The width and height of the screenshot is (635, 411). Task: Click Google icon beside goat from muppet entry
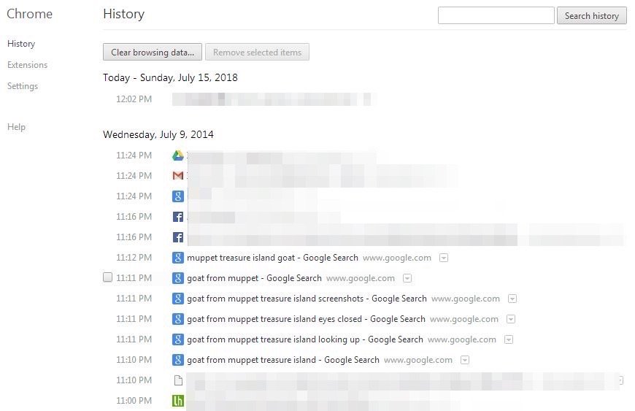tap(178, 278)
